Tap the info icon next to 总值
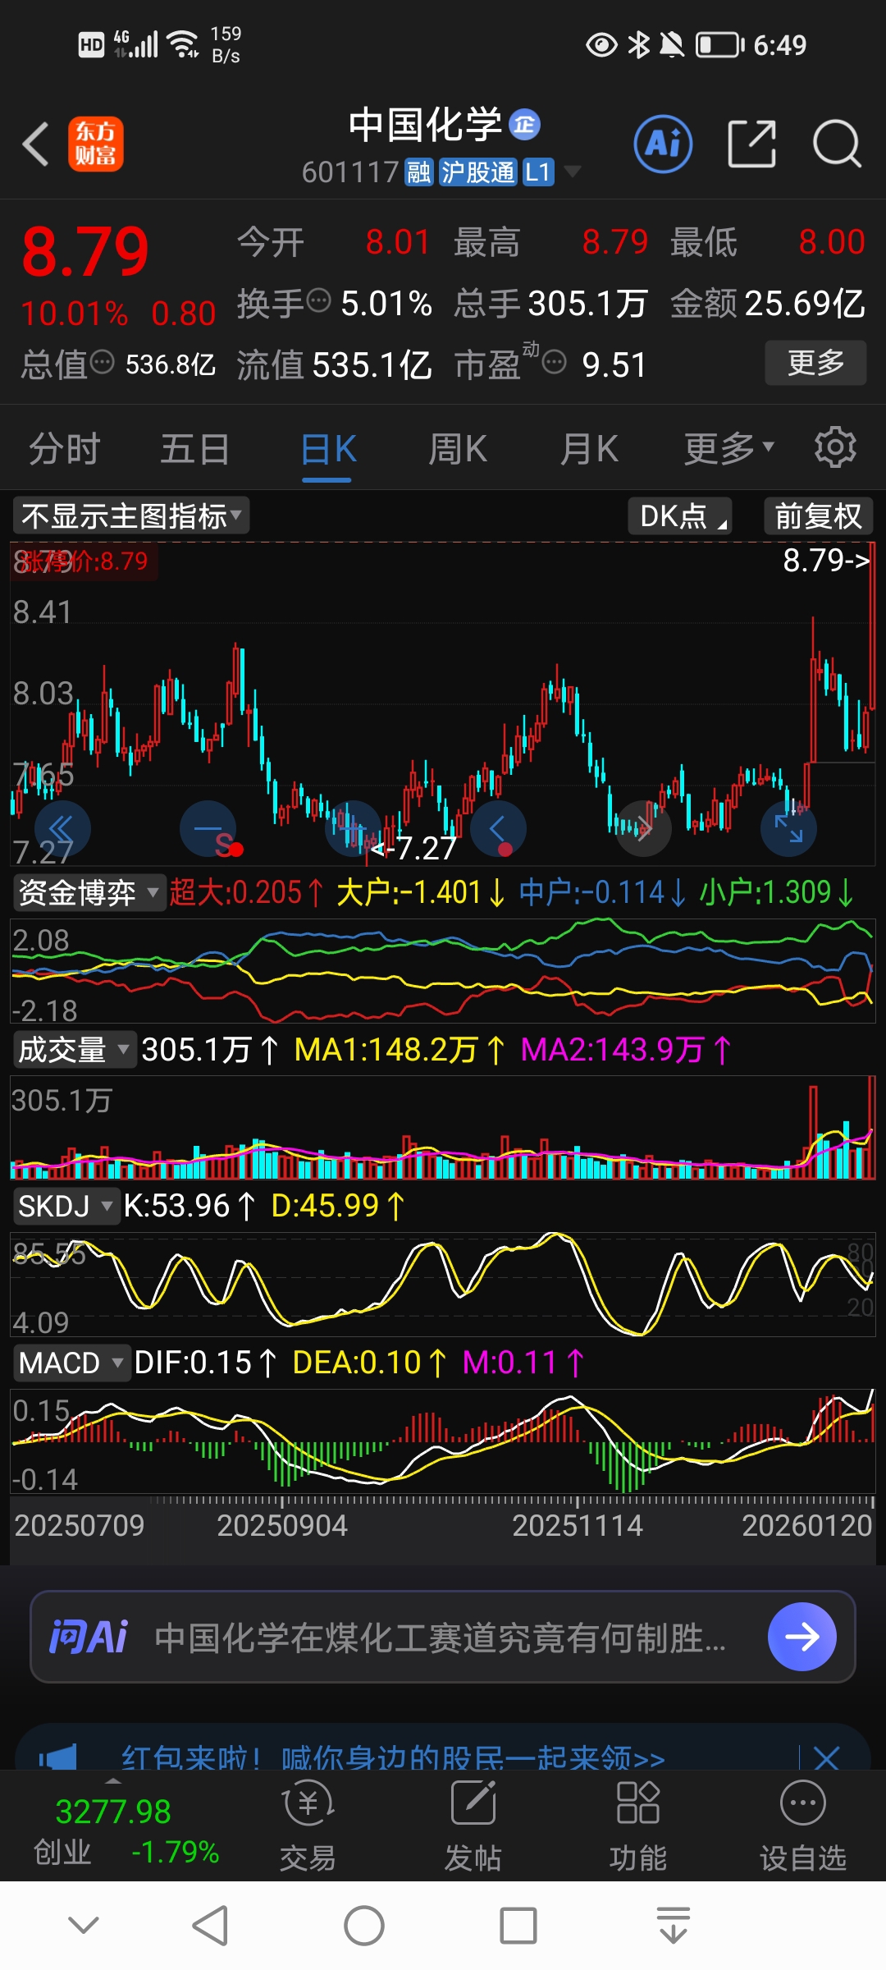 coord(102,362)
